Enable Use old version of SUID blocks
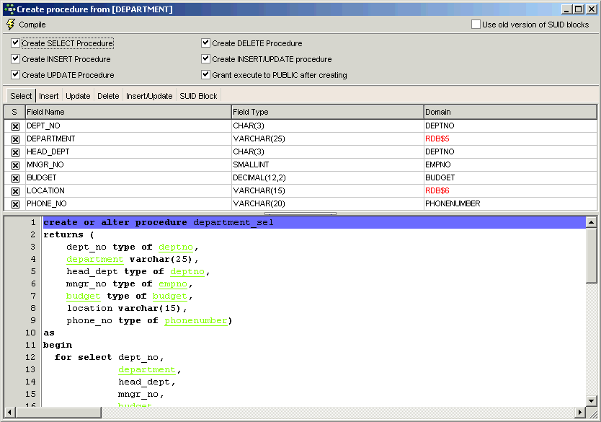The height and width of the screenshot is (422, 601). pos(476,25)
